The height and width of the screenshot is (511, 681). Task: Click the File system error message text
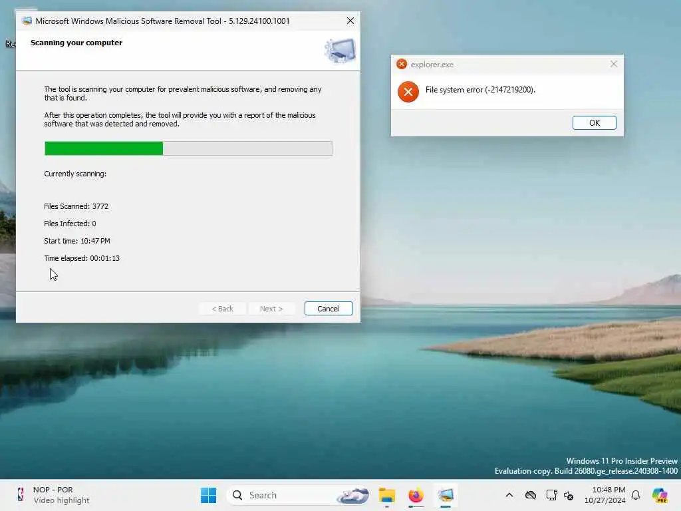click(x=480, y=90)
